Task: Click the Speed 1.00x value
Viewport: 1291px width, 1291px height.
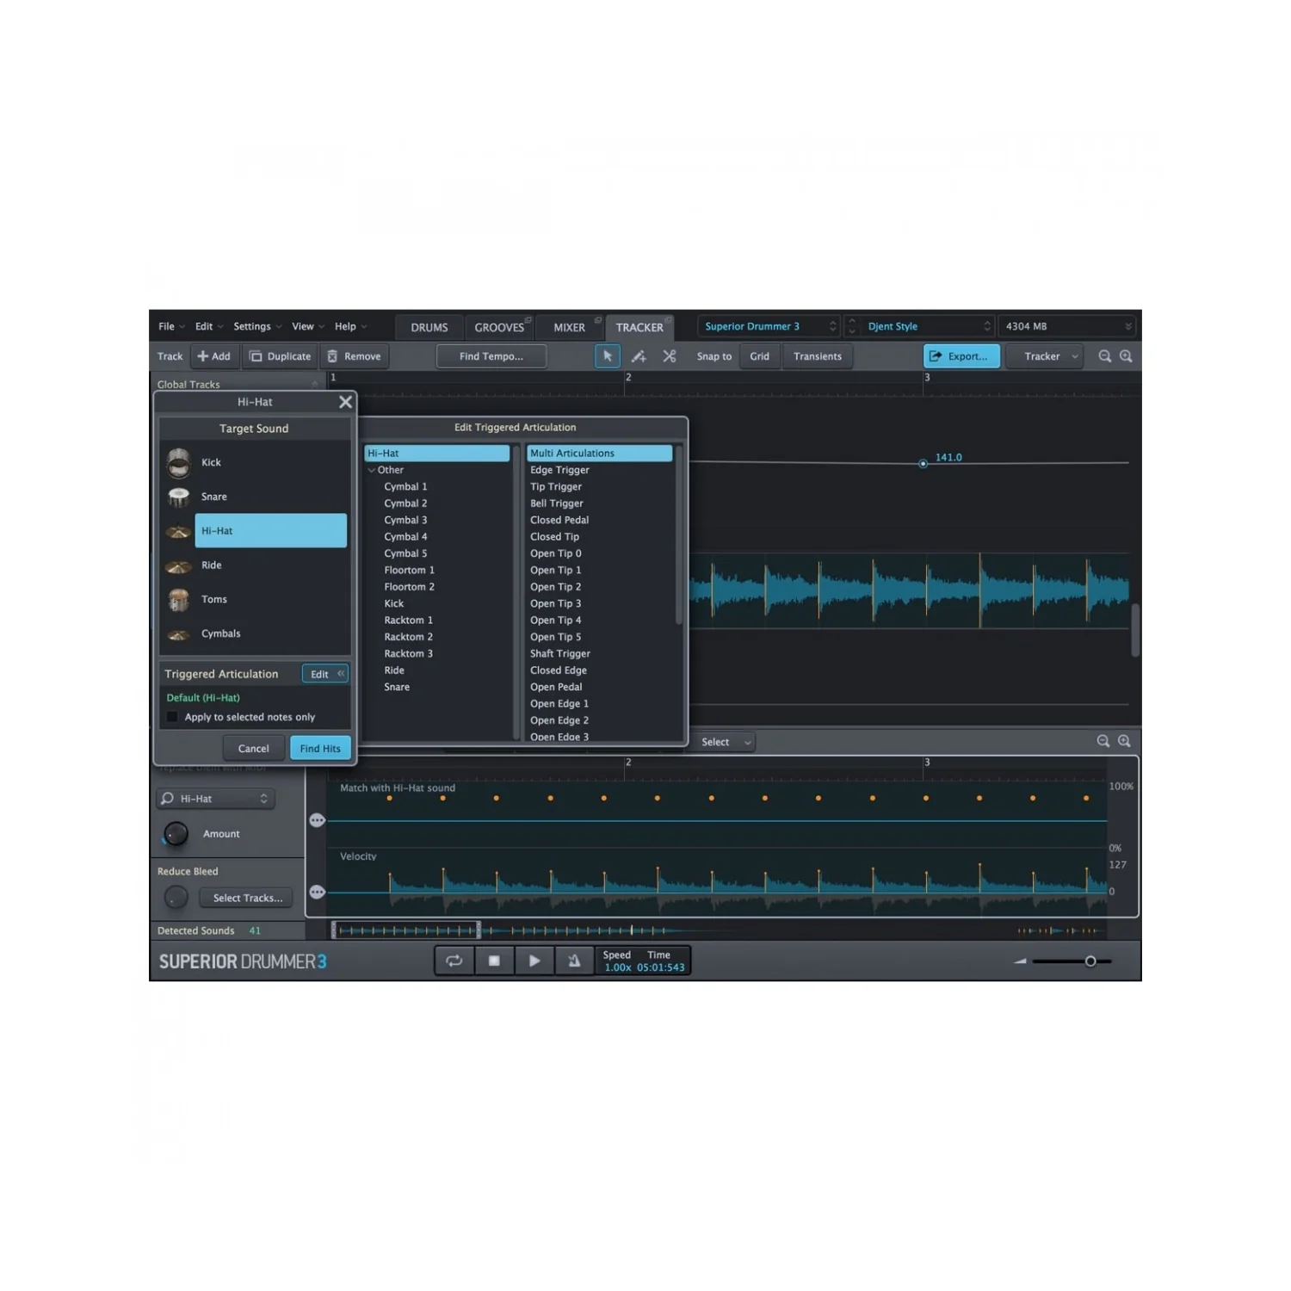Action: point(617,967)
